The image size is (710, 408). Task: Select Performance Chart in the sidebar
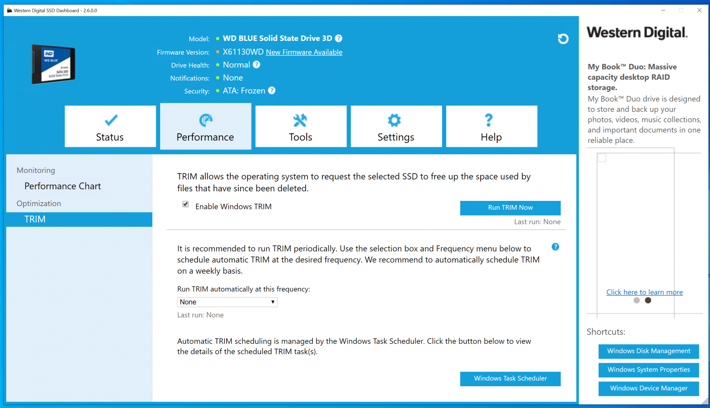[63, 186]
